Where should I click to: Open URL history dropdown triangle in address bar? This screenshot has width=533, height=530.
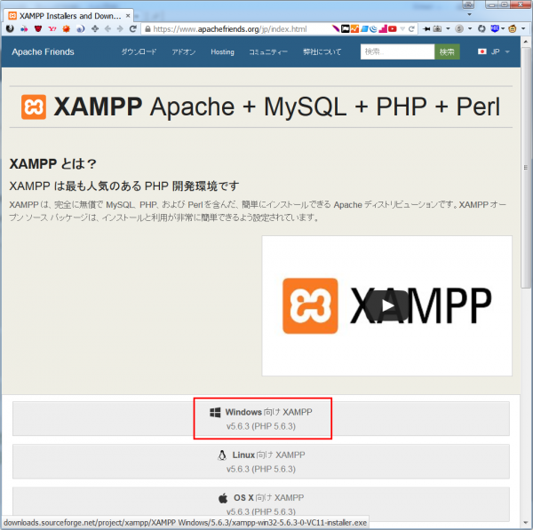point(402,29)
